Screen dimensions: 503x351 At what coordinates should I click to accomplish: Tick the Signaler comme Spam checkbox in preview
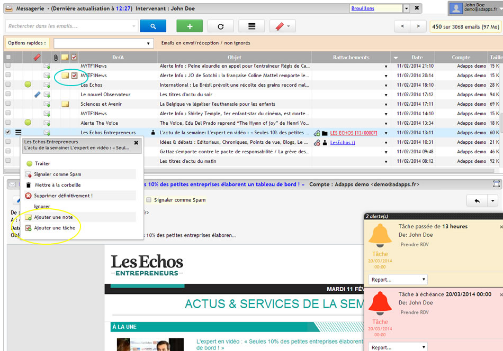[x=149, y=200]
